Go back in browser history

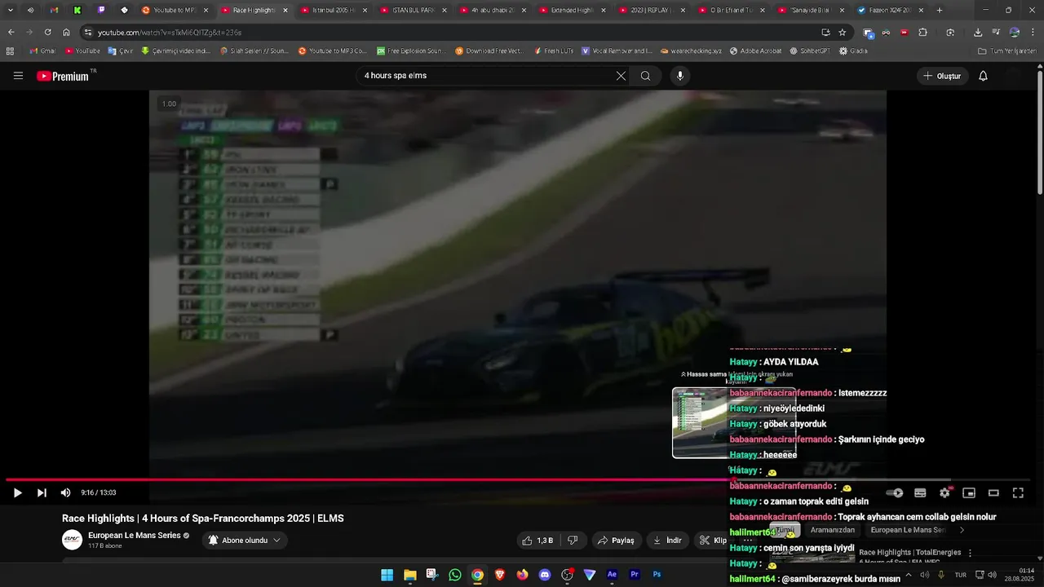[x=11, y=32]
